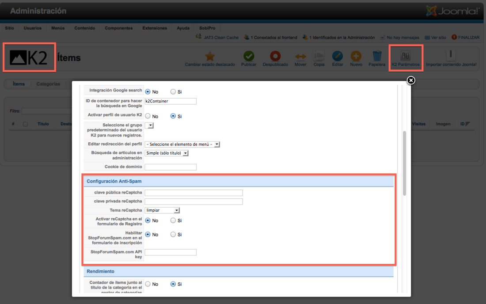Focus the StopForumSpam.com API key field

tap(171, 252)
